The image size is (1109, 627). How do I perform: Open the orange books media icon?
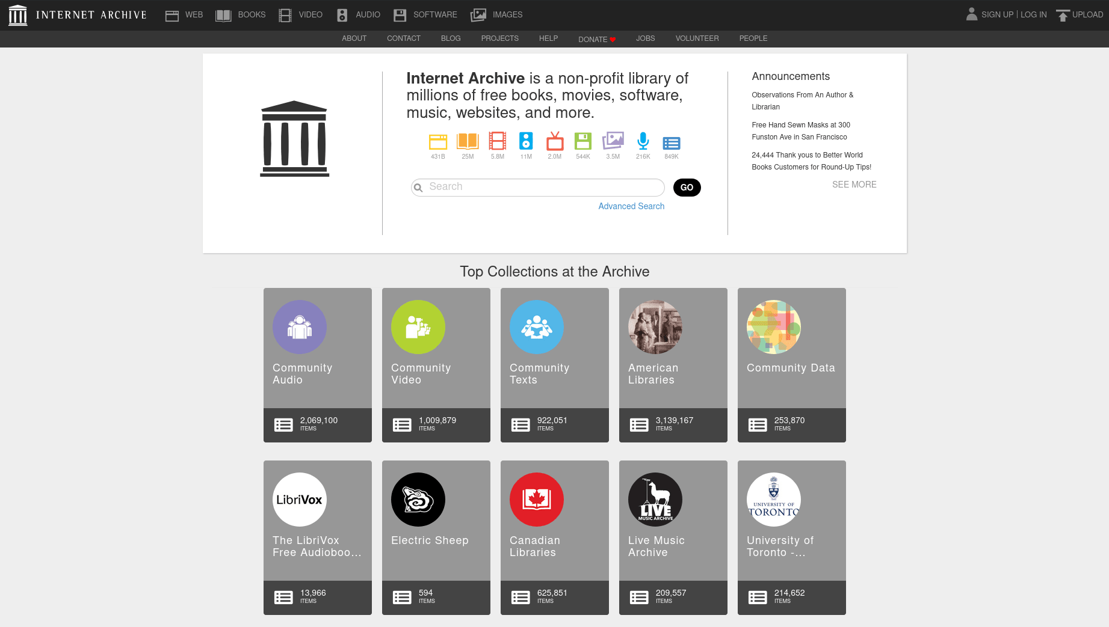coord(468,142)
